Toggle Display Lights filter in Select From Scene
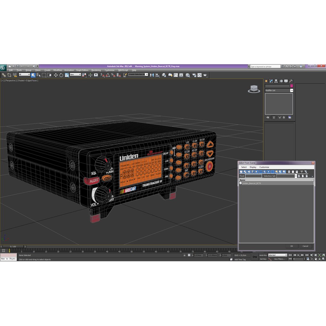 click(249, 172)
